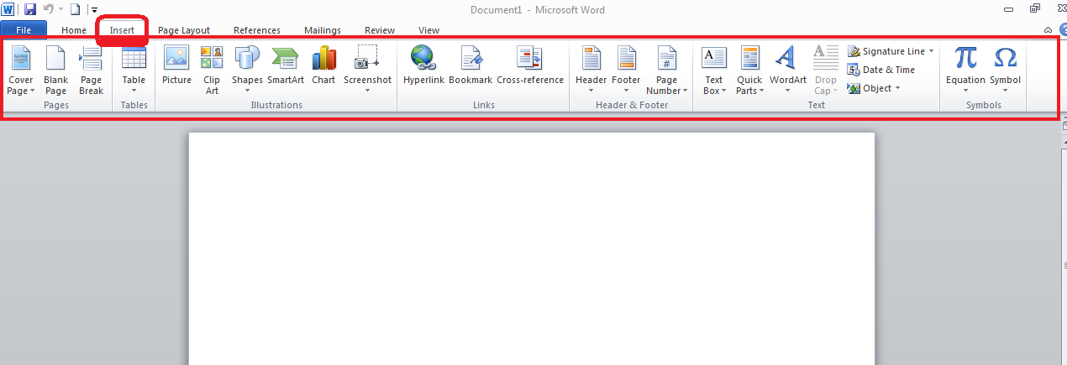The image size is (1067, 365).
Task: Open the File tab
Action: pos(24,29)
